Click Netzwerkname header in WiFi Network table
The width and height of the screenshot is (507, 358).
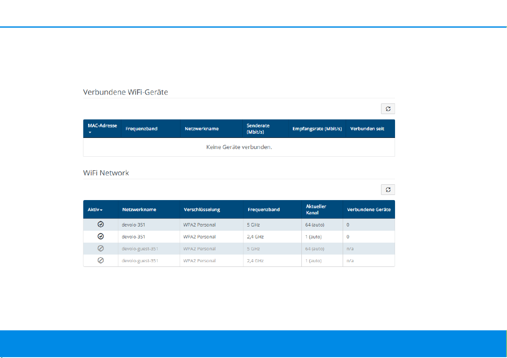click(139, 209)
